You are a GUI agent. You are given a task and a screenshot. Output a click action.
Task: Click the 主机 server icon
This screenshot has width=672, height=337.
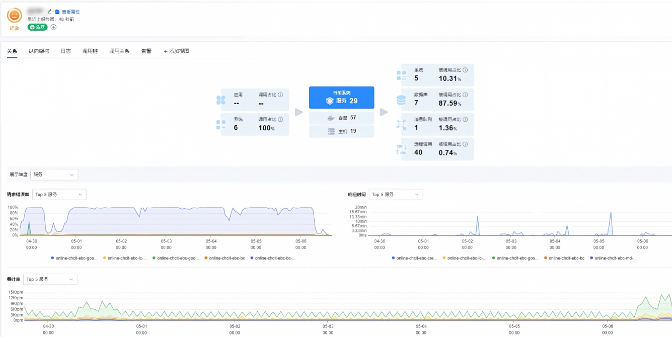click(331, 131)
